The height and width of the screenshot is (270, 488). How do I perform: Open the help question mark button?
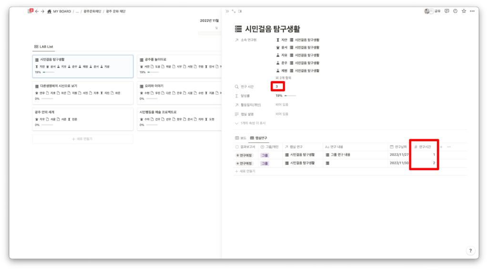tap(470, 251)
